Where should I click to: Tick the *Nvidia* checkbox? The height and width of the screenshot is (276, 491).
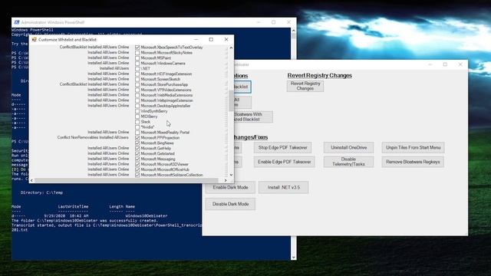click(137, 127)
